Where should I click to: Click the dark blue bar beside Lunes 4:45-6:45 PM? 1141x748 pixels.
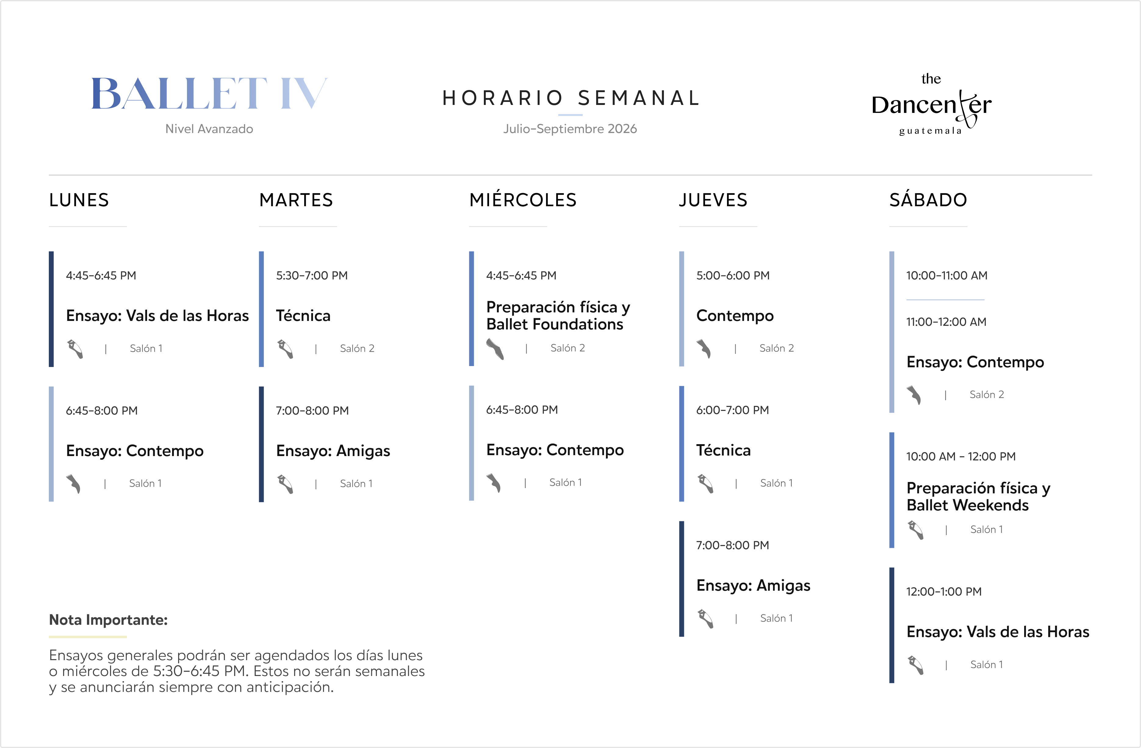tap(51, 309)
